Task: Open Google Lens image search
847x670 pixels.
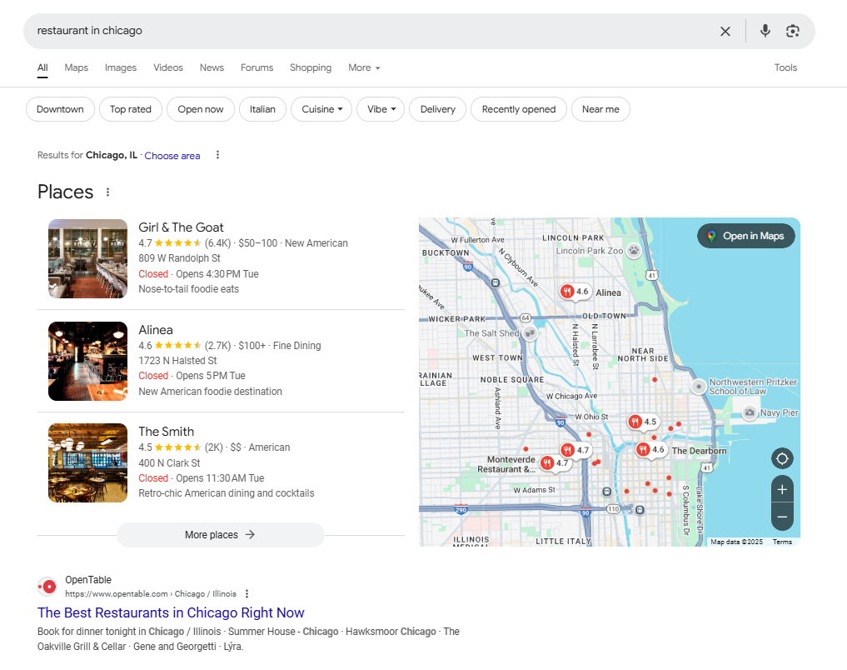Action: click(793, 30)
